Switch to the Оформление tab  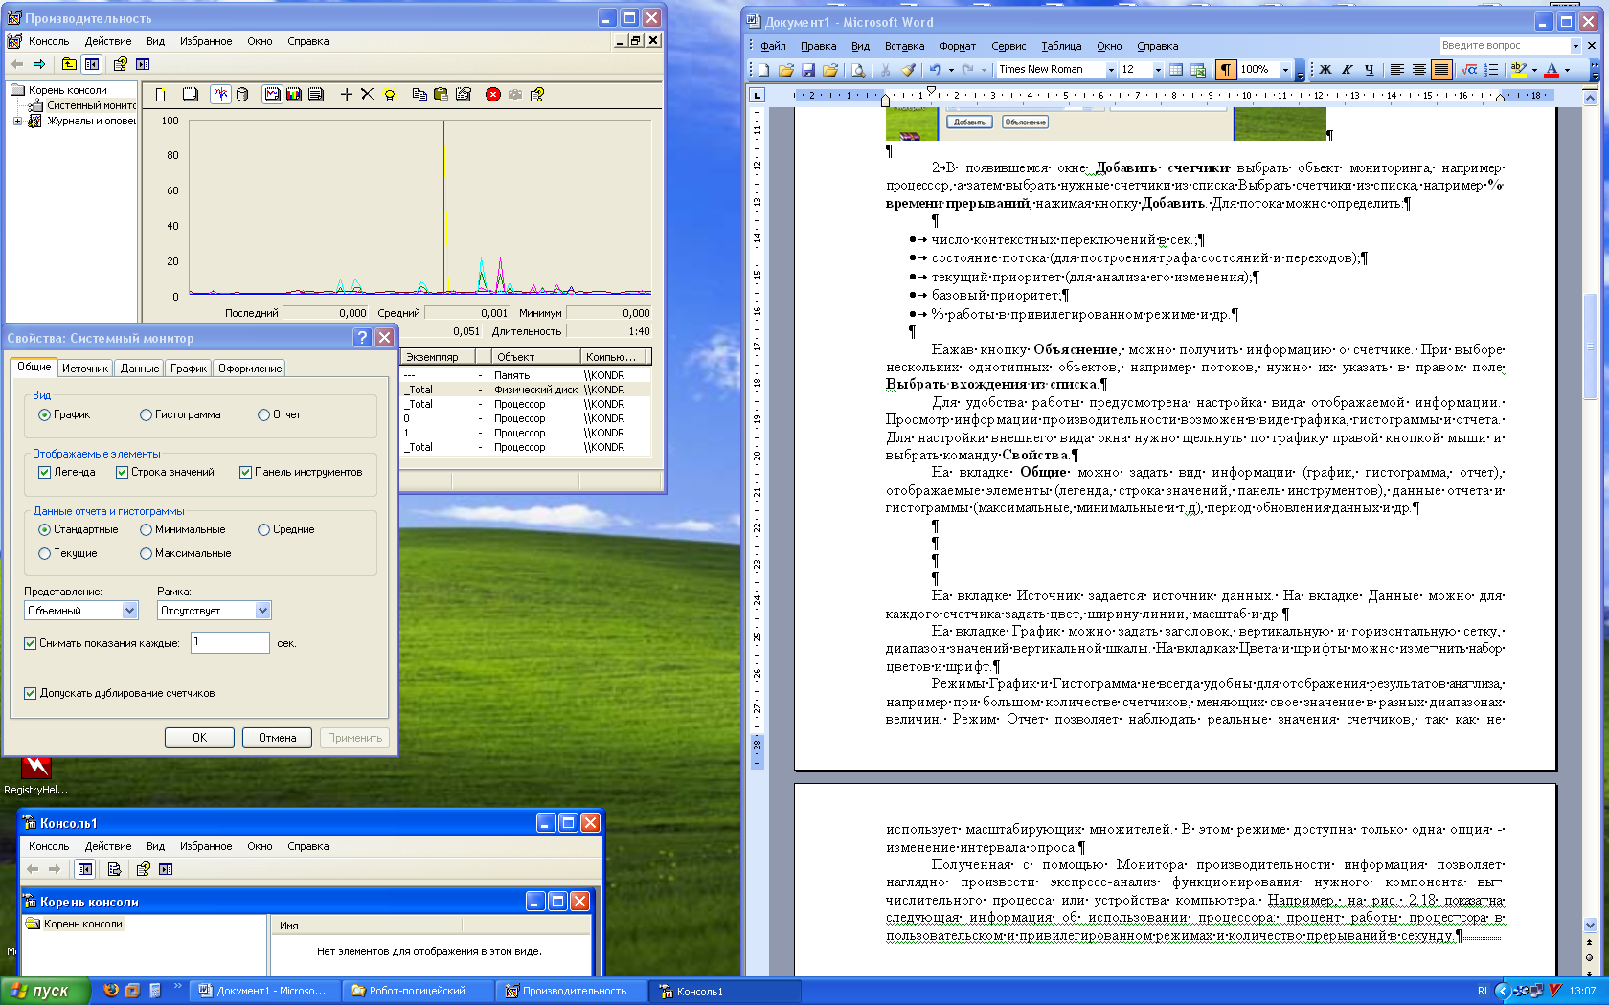point(250,368)
